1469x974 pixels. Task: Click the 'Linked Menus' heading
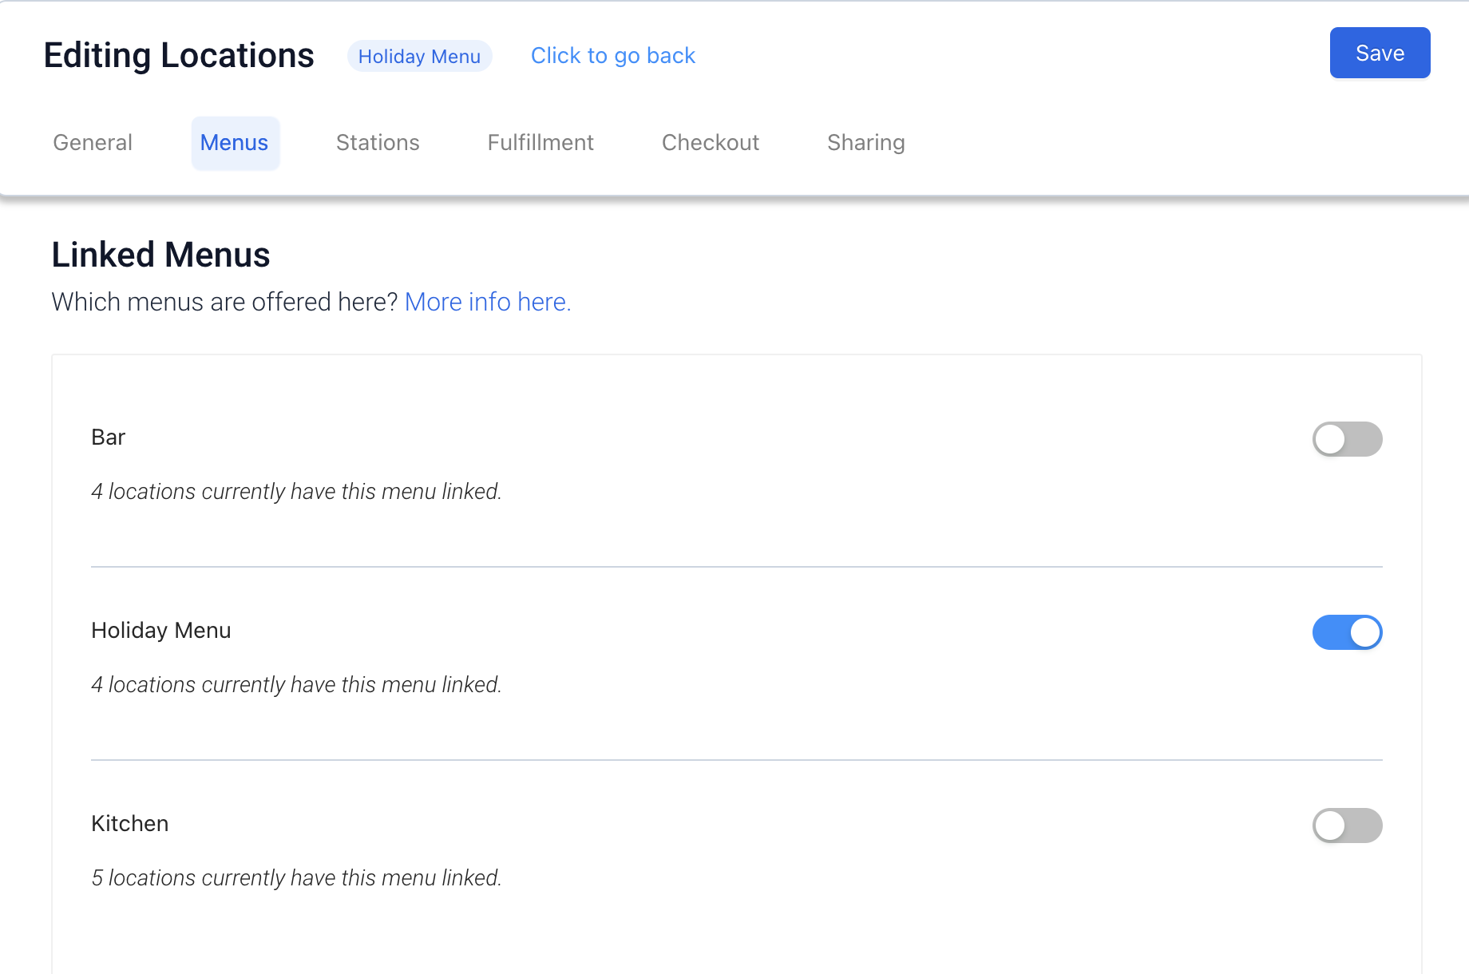click(x=160, y=255)
